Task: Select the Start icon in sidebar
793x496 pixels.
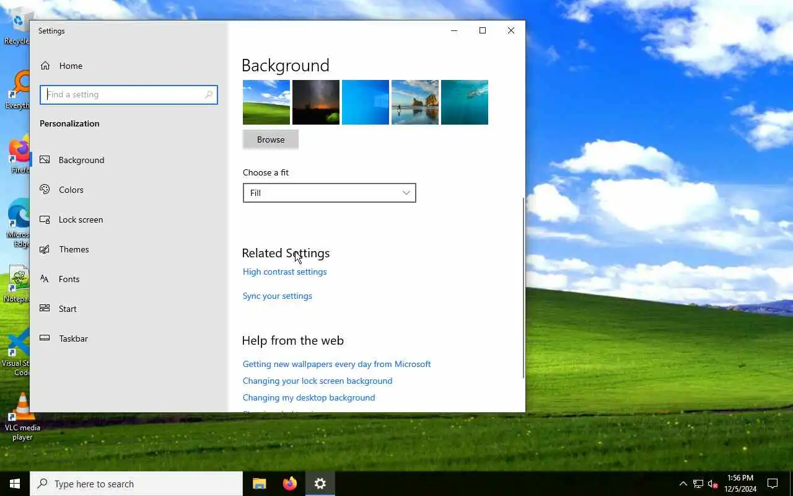Action: click(x=45, y=309)
